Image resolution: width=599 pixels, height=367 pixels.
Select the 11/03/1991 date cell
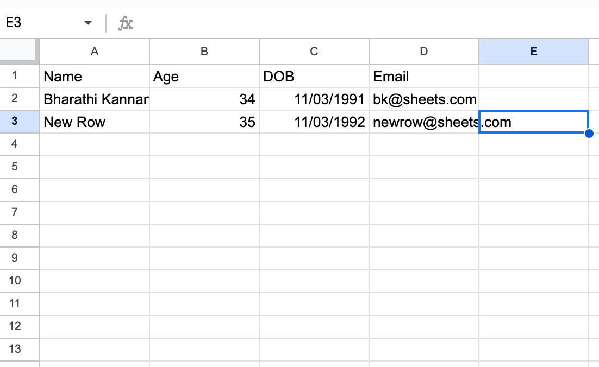(314, 99)
